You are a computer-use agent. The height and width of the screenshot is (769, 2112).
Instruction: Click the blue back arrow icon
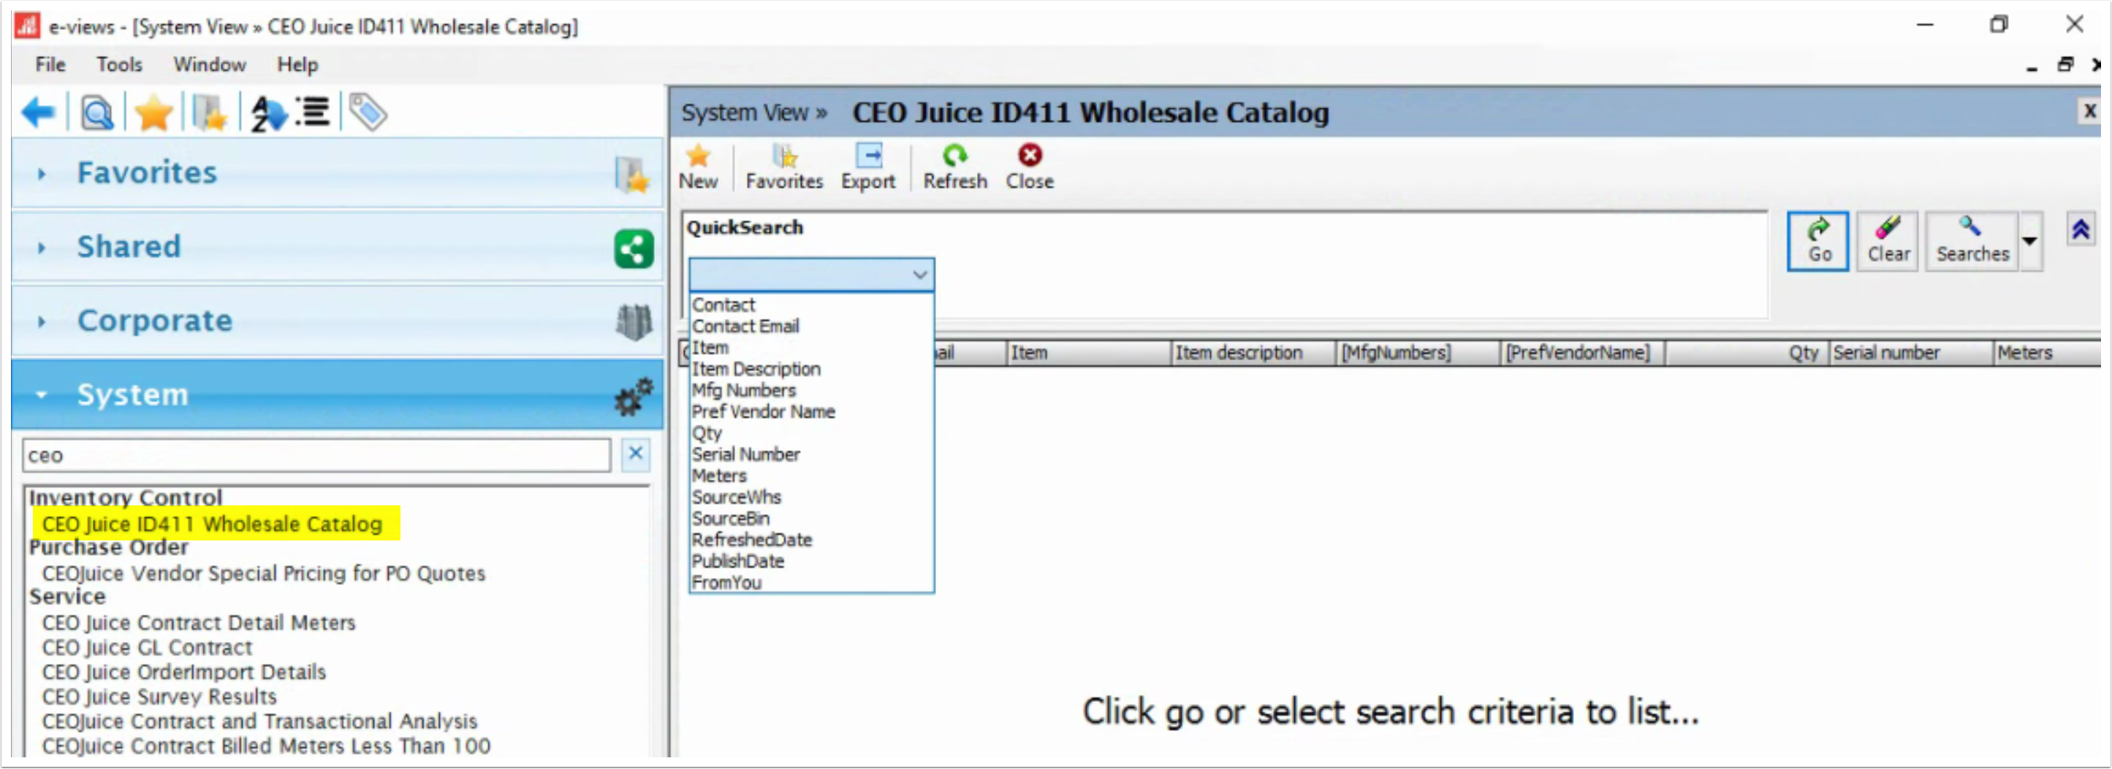click(x=39, y=112)
